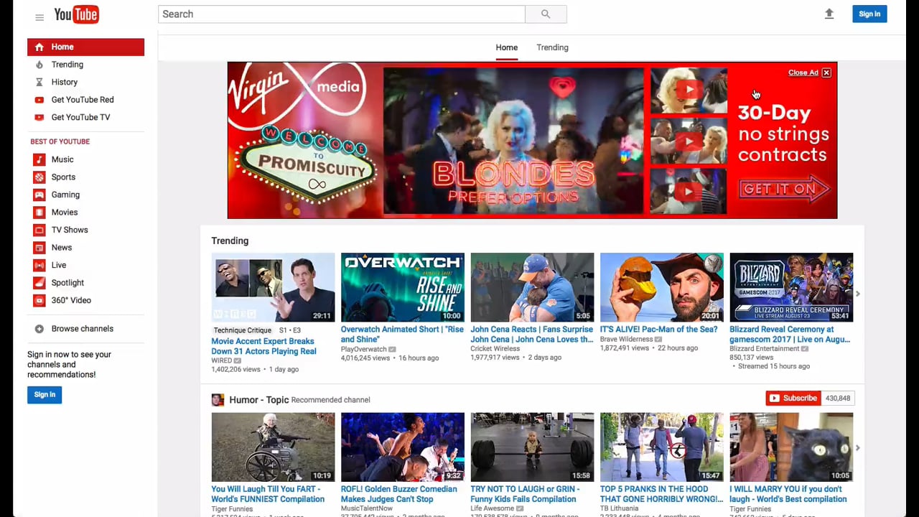Click the Trending section heading
Screen dimensions: 919x517
tap(230, 241)
